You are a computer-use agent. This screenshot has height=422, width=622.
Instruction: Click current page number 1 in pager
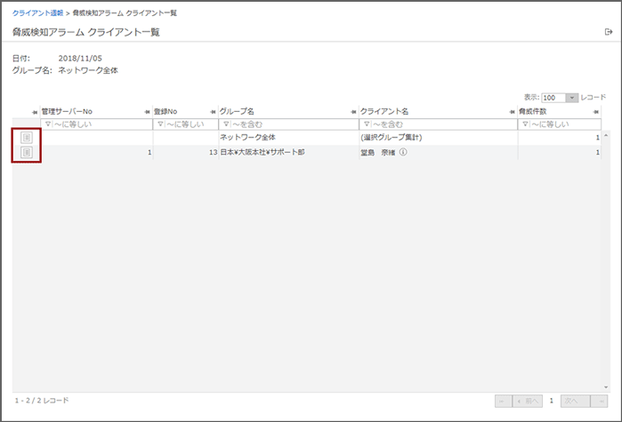[x=552, y=401]
